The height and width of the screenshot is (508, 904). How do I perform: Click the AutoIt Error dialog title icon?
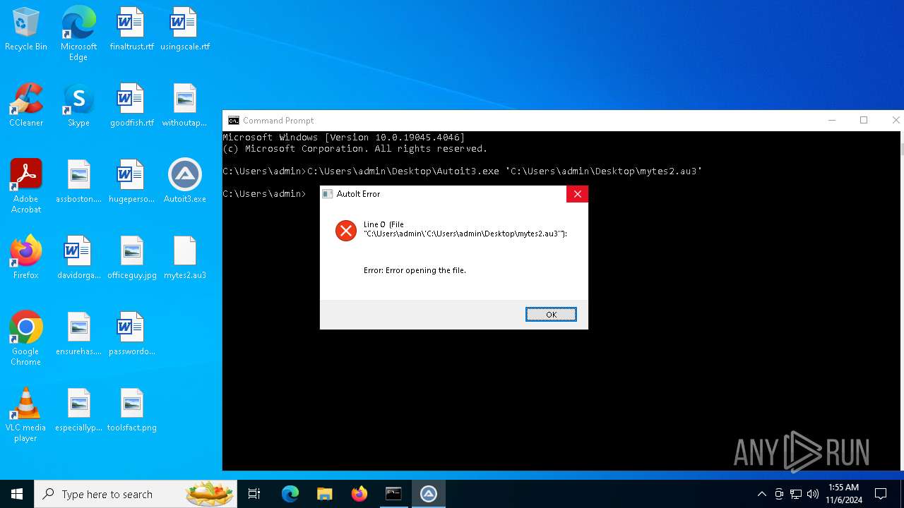(328, 194)
